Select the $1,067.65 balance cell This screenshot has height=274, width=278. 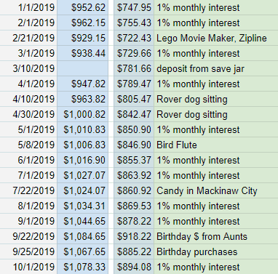pos(82,251)
